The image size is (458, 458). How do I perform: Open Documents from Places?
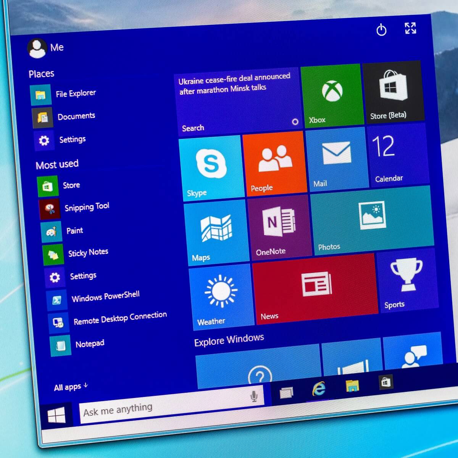(64, 117)
